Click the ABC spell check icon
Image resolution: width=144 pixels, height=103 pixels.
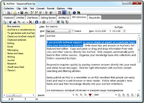(x=60, y=13)
